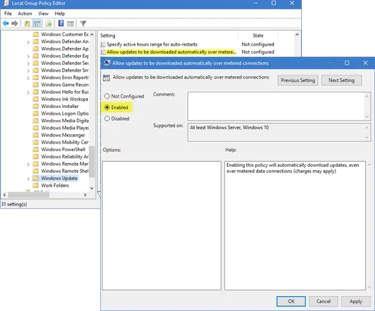Select the Enabled radio button
This screenshot has height=311, width=375.
pos(107,107)
